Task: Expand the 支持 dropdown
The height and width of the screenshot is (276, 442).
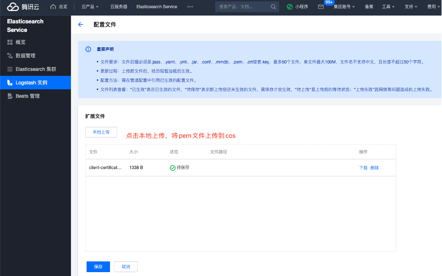Action: click(411, 7)
